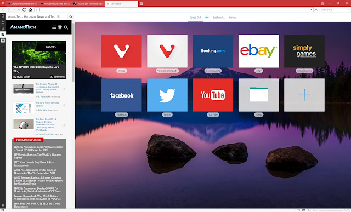Image resolution: width=351 pixels, height=212 pixels.
Task: Open the HP Spectre thinnest laptop story
Action: [38, 156]
